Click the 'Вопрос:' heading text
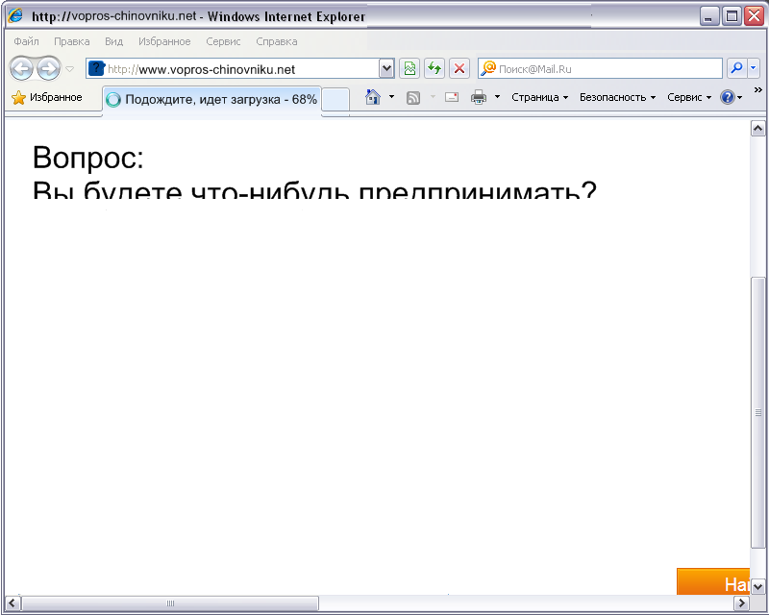 (88, 158)
